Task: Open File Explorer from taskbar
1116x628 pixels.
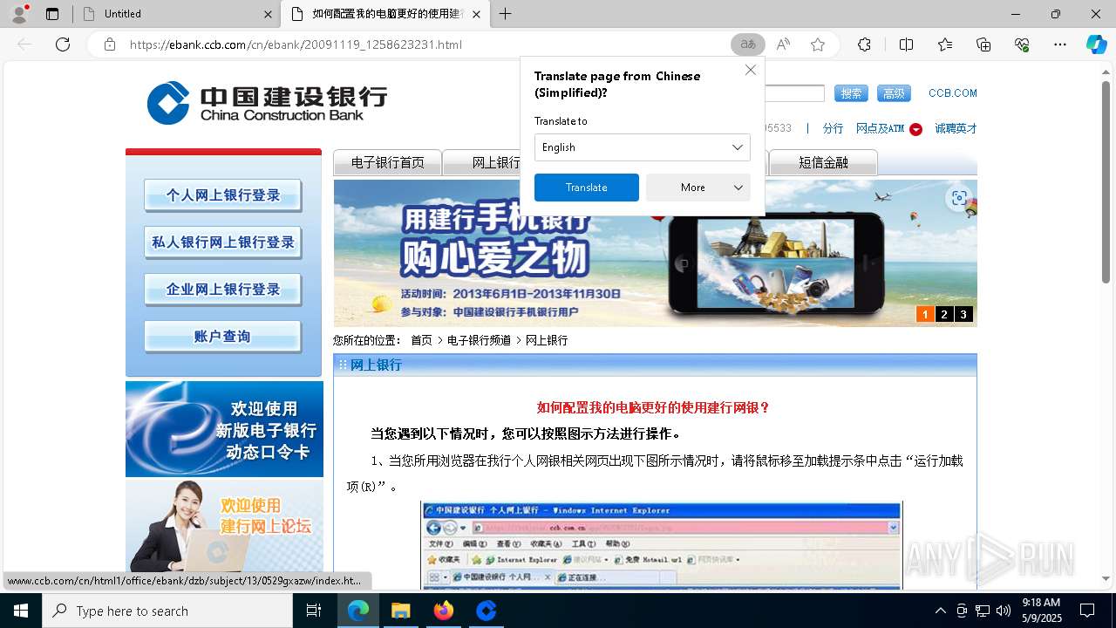Action: (400, 611)
